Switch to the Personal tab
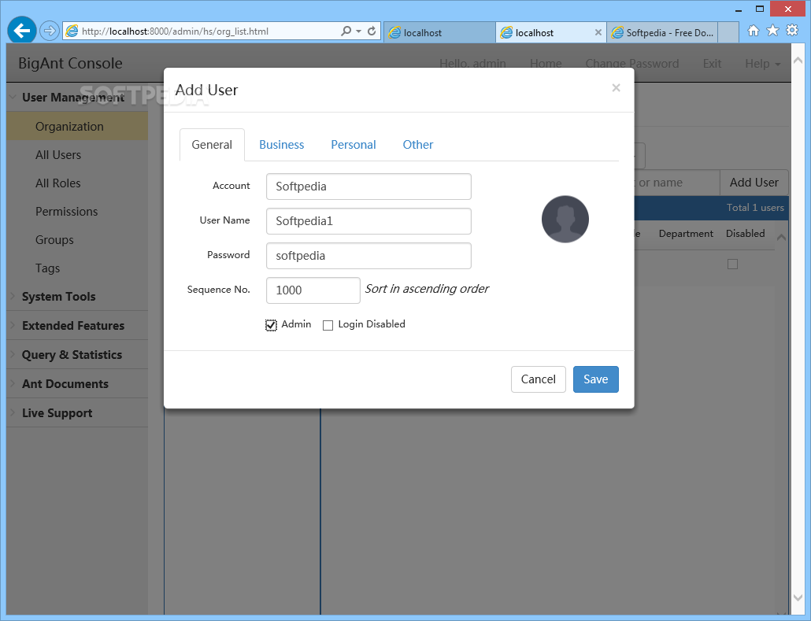This screenshot has height=621, width=811. pyautogui.click(x=354, y=145)
